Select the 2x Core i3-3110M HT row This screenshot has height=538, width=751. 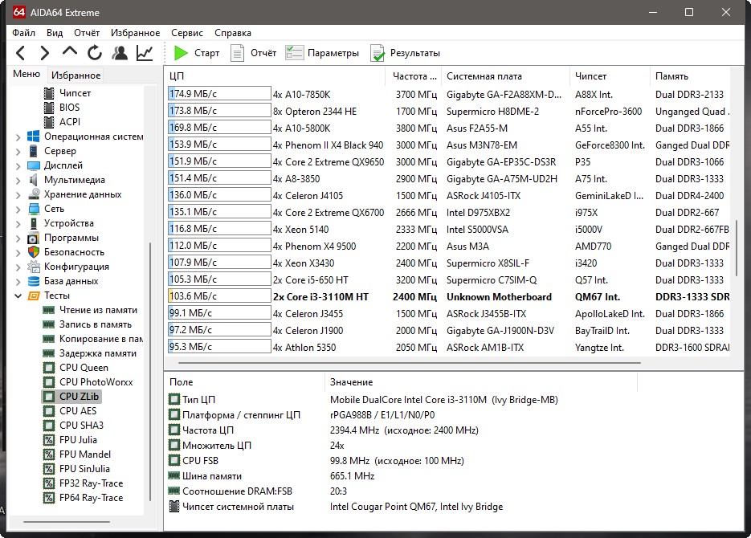coord(448,297)
